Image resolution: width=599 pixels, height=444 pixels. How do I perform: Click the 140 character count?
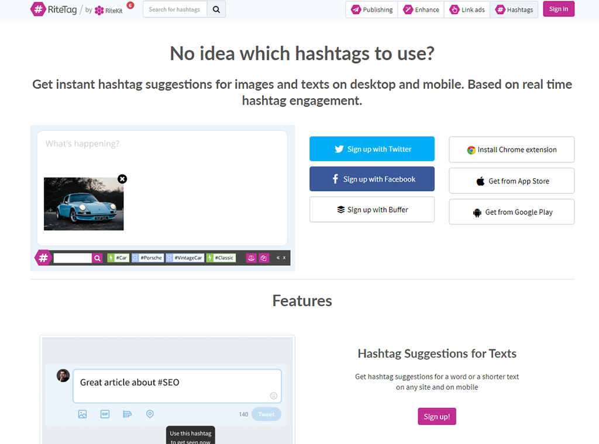pyautogui.click(x=243, y=414)
